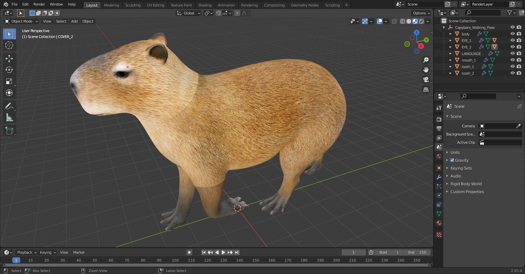Image resolution: width=525 pixels, height=274 pixels.
Task: Click Marker in timeline header
Action: point(79,252)
